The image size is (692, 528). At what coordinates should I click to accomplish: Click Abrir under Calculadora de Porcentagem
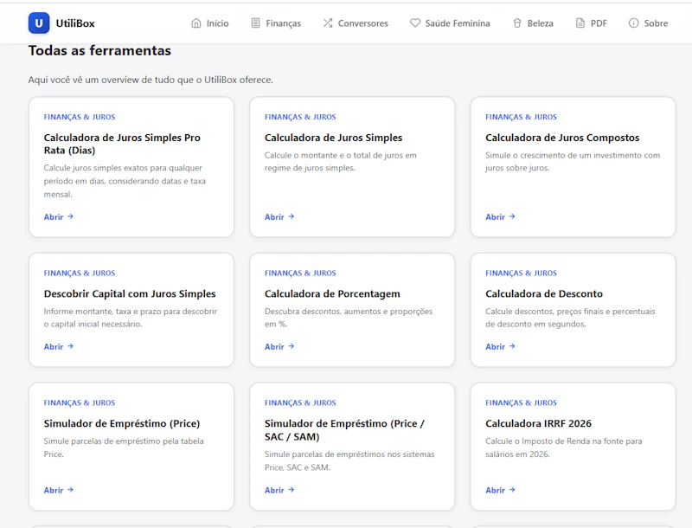coord(279,346)
